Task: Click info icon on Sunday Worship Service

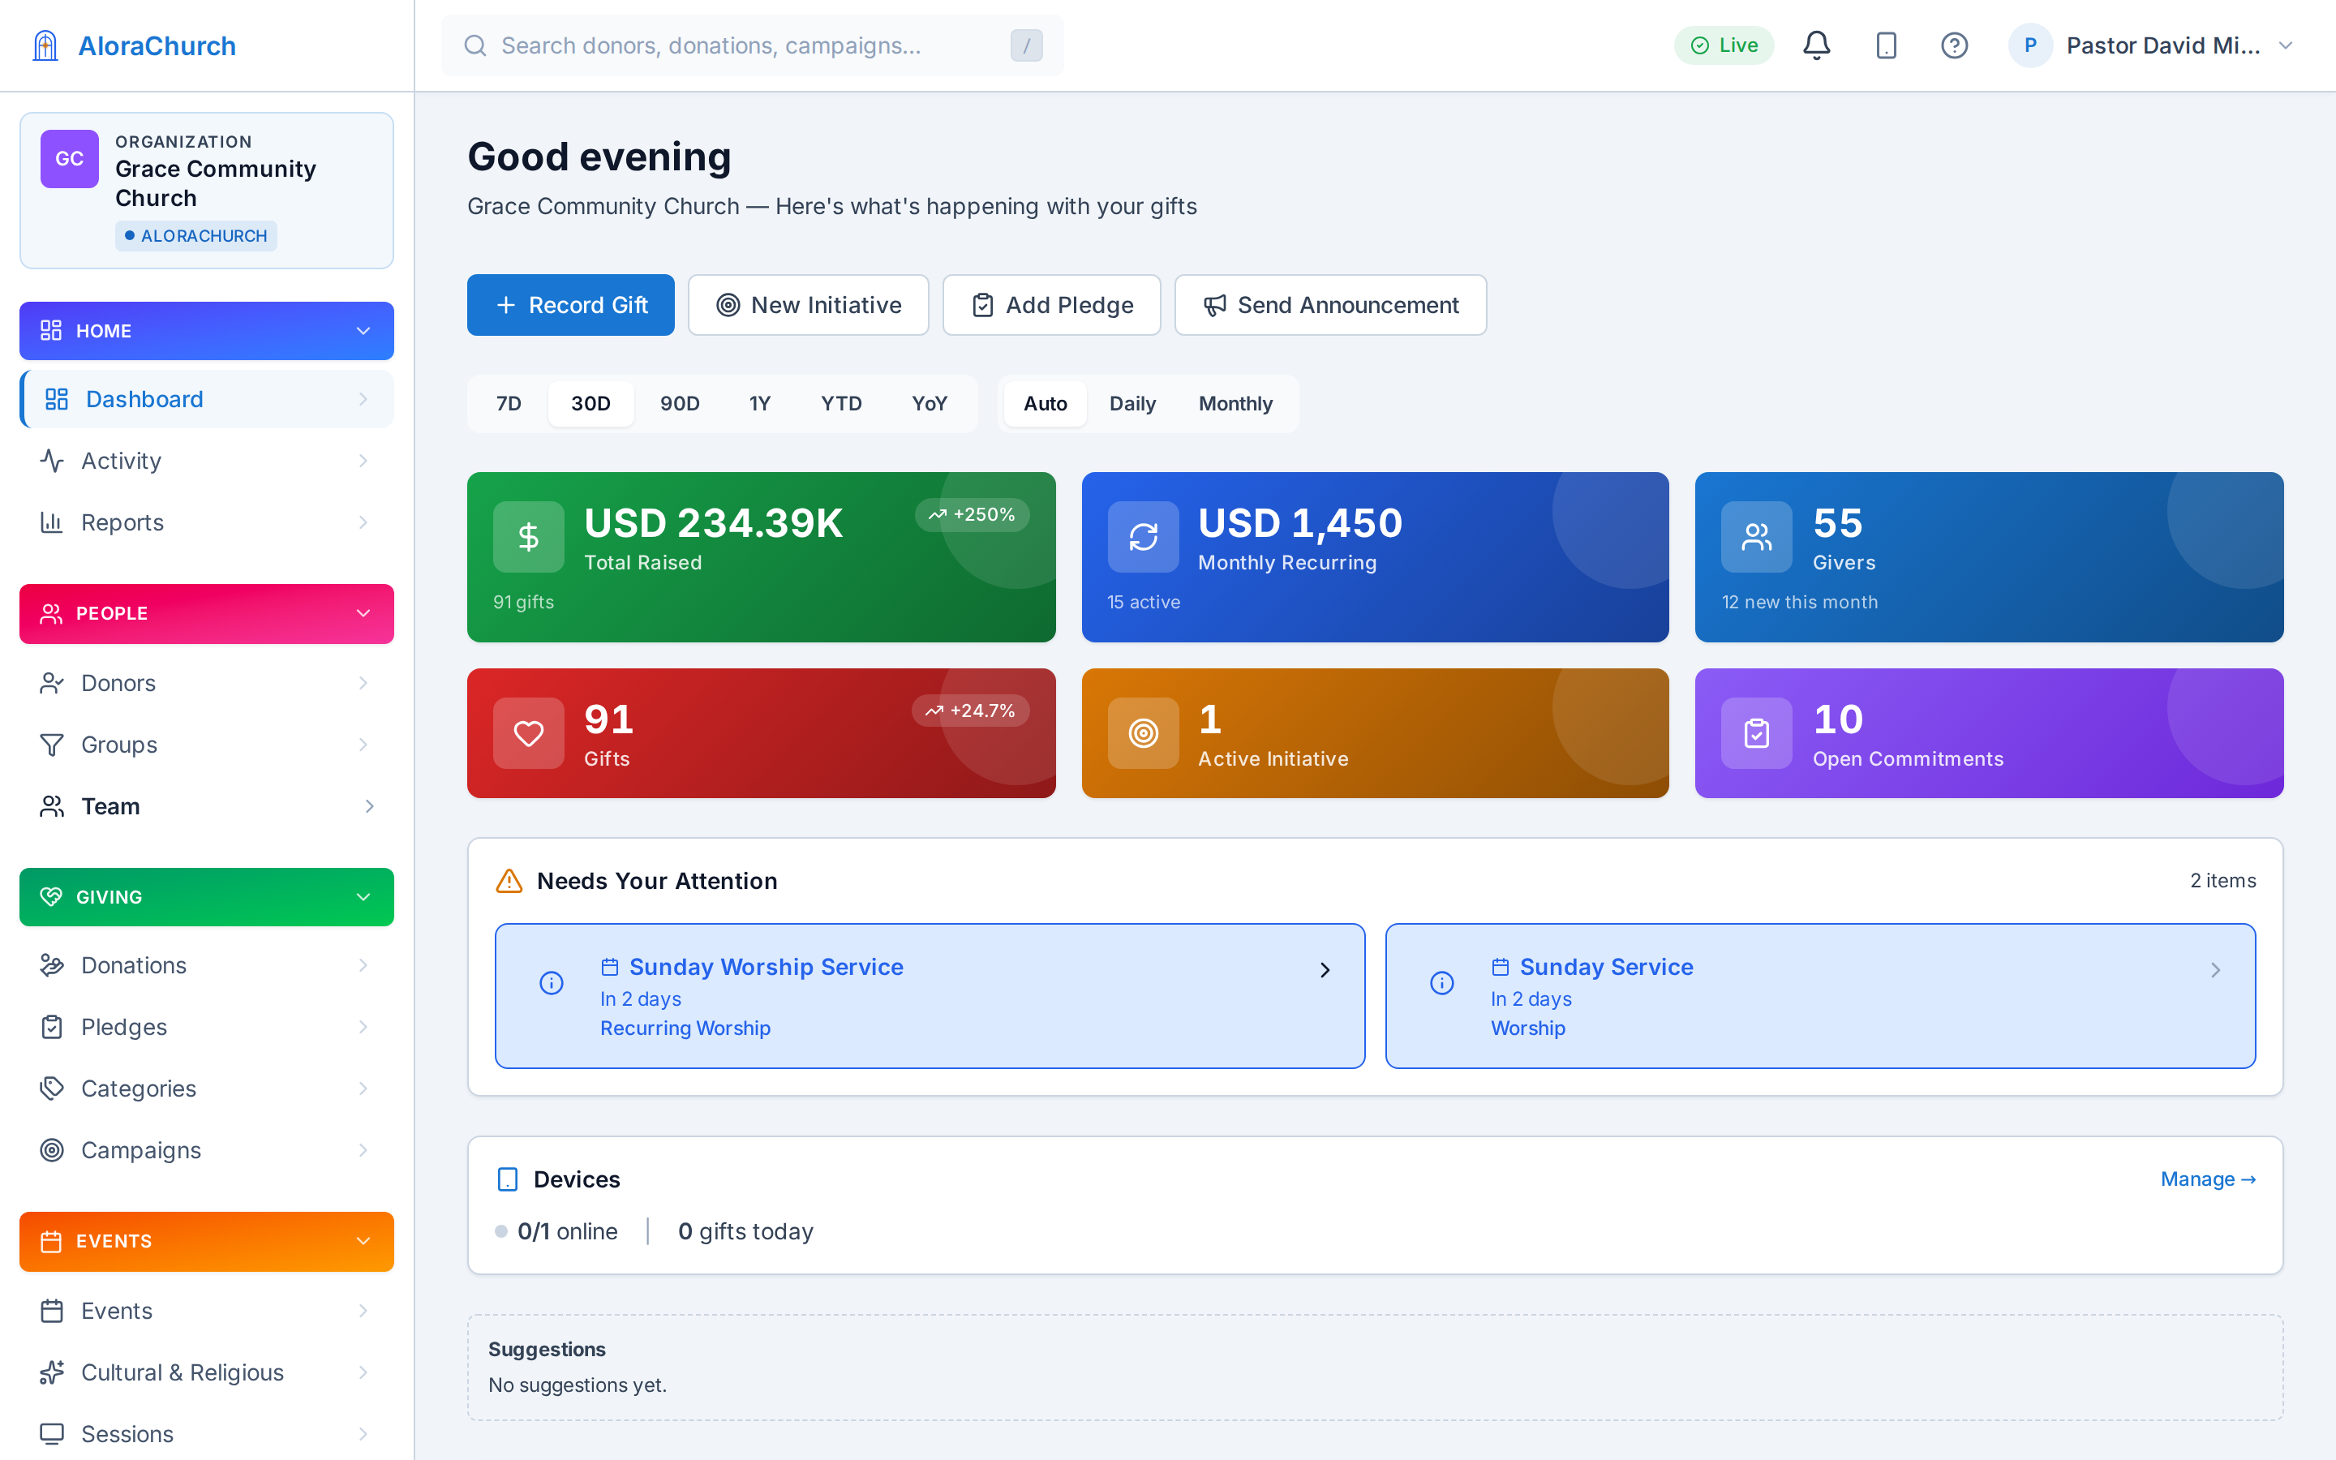Action: coord(552,983)
